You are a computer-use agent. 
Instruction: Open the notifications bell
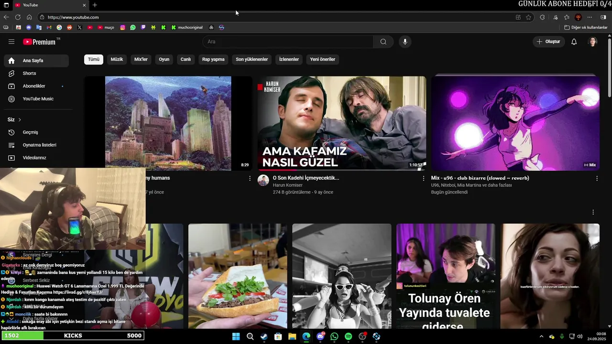[x=574, y=42]
